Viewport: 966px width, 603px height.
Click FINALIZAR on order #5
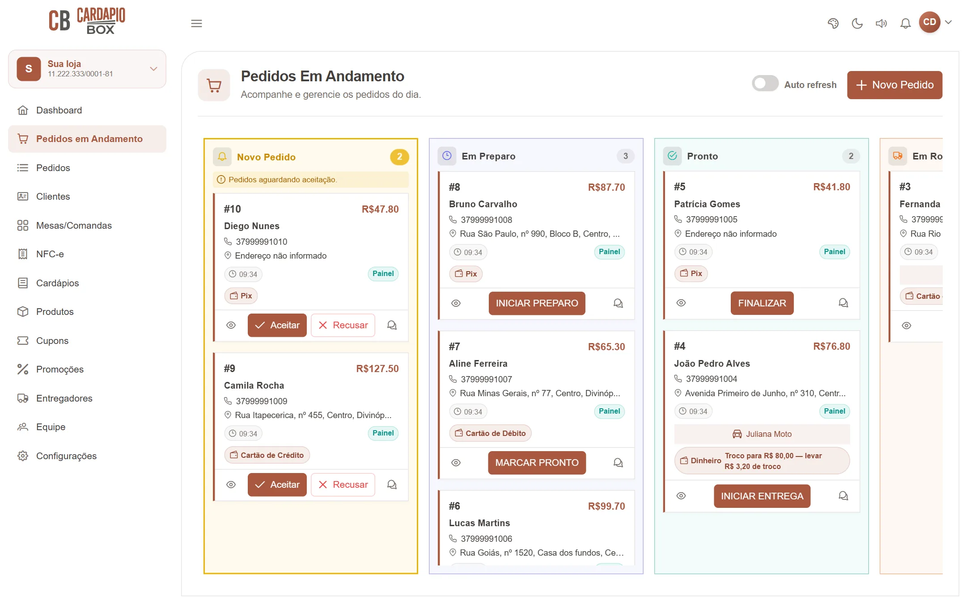[x=762, y=303]
